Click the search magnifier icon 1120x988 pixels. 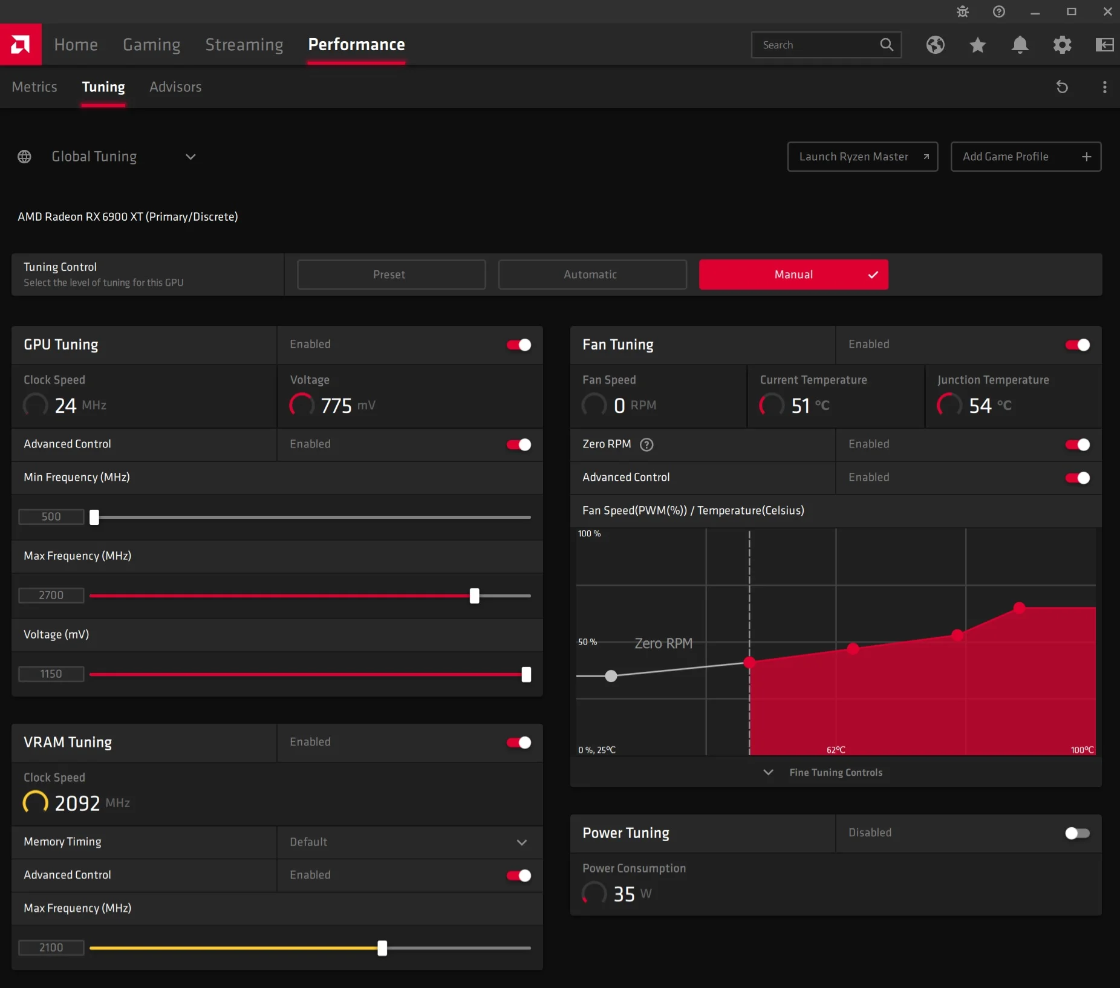point(887,45)
